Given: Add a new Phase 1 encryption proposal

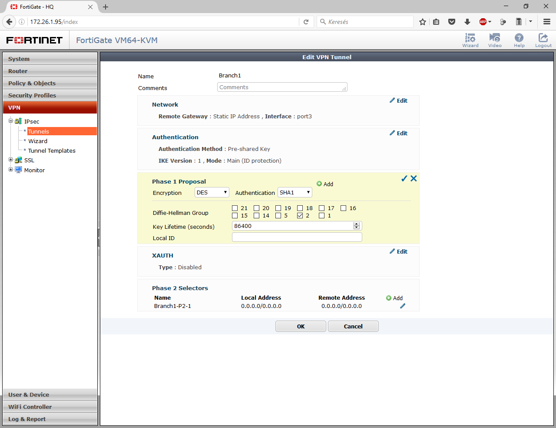Looking at the screenshot, I should coord(325,184).
